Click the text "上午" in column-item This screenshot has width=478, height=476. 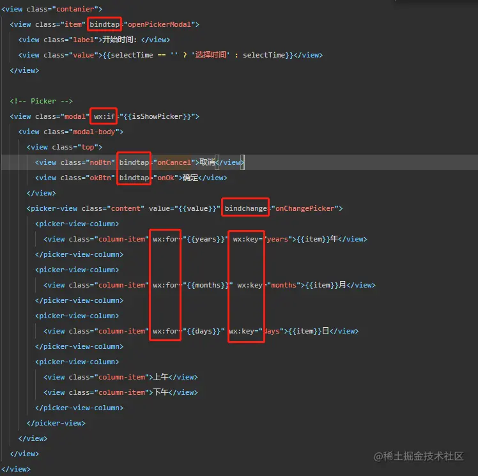tap(160, 377)
